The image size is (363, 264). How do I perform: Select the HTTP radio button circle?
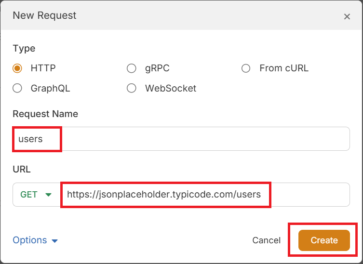coord(18,68)
